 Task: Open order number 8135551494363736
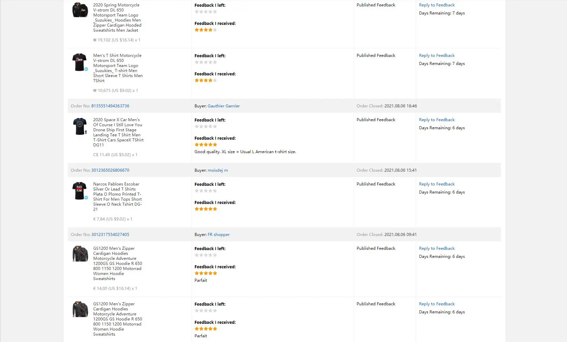tap(110, 106)
